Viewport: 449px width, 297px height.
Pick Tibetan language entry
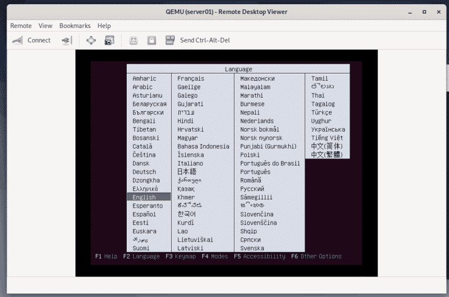(144, 129)
